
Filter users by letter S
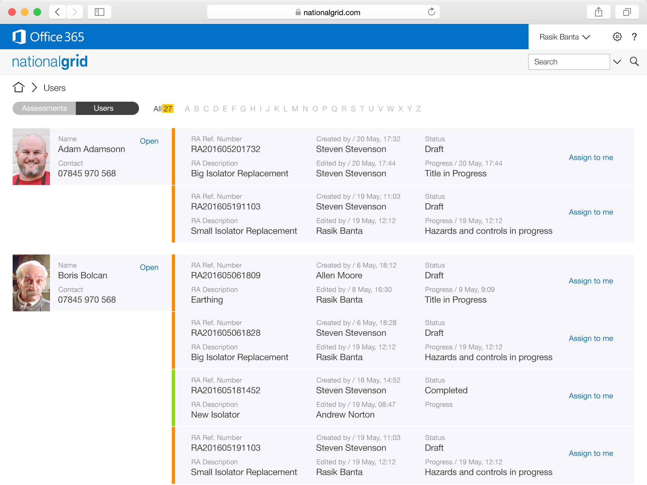[x=353, y=109]
